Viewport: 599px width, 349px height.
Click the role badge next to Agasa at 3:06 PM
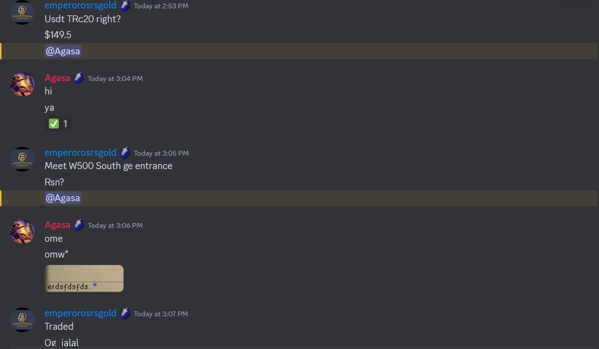coord(79,225)
